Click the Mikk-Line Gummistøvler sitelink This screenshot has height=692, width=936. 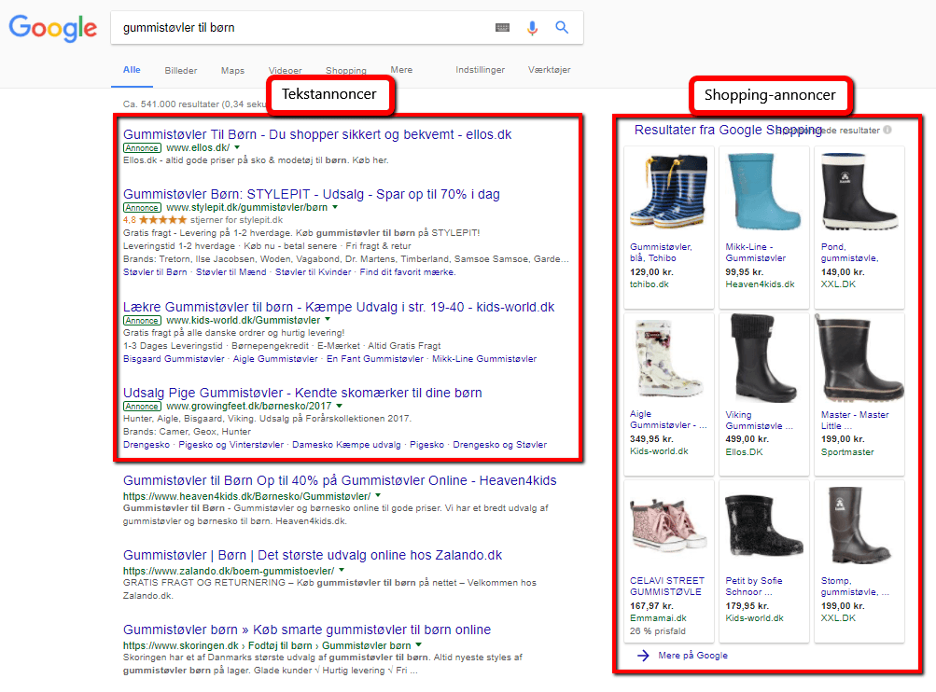(x=484, y=359)
